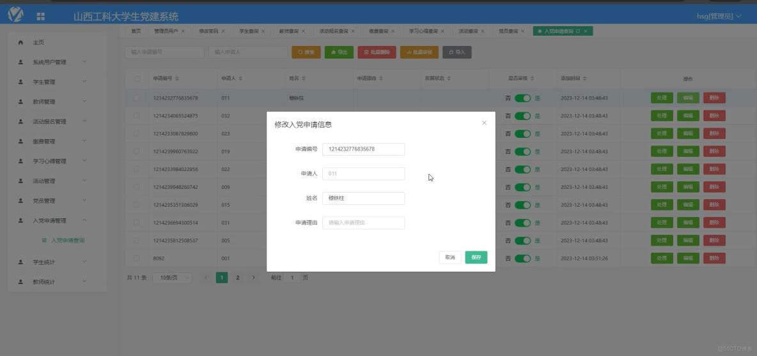The image size is (757, 356).
Task: Close the 修改密码 tab via its X
Action: (x=223, y=31)
